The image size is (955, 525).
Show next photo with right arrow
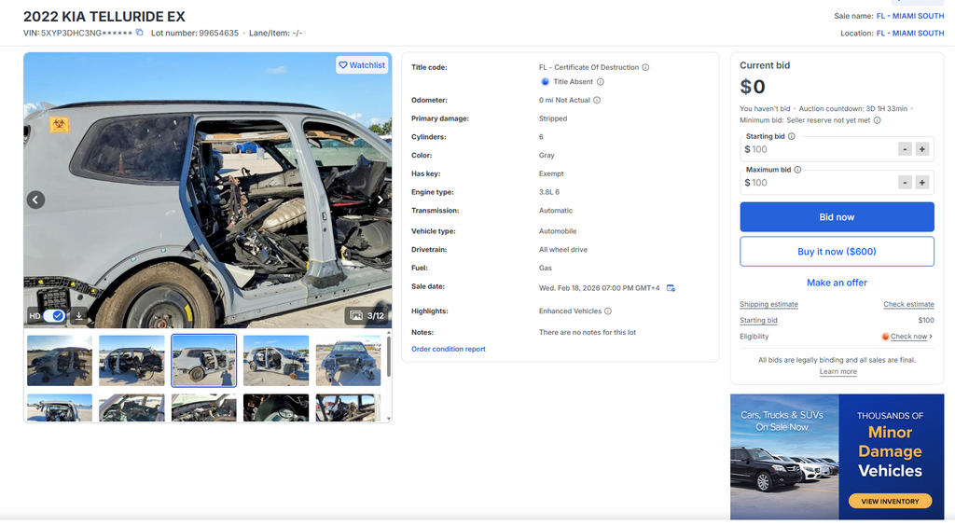coord(381,200)
